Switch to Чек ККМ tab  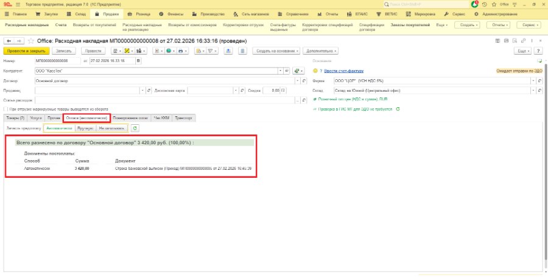pyautogui.click(x=162, y=118)
